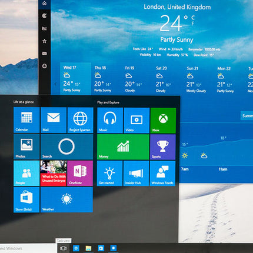Open the News icon in Weather sidebar

click(45, 54)
